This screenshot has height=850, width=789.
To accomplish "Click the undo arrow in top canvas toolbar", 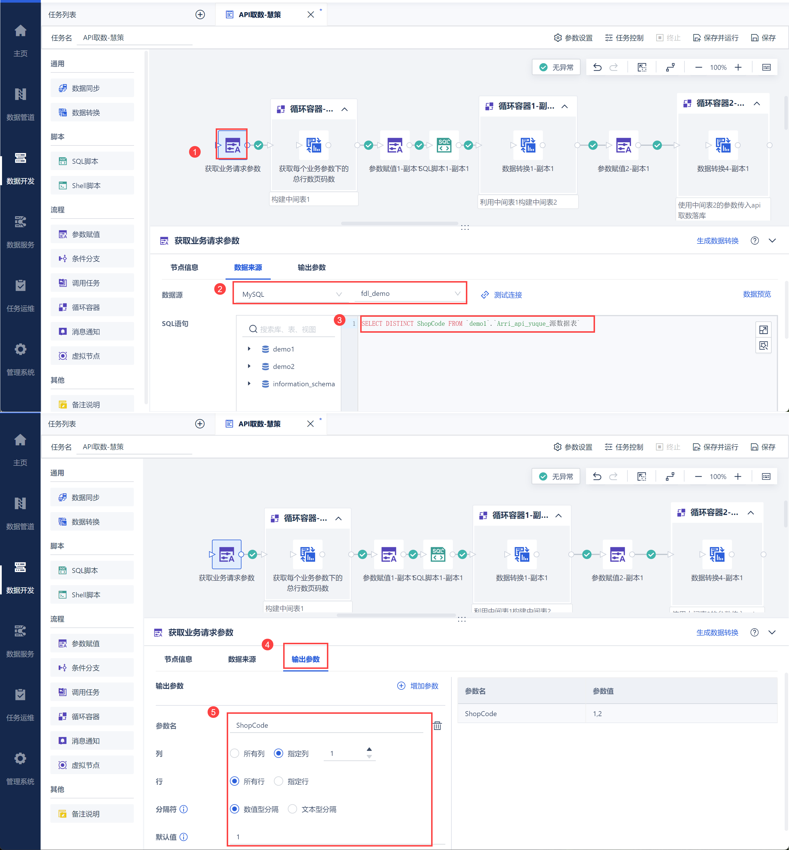I will coord(597,68).
